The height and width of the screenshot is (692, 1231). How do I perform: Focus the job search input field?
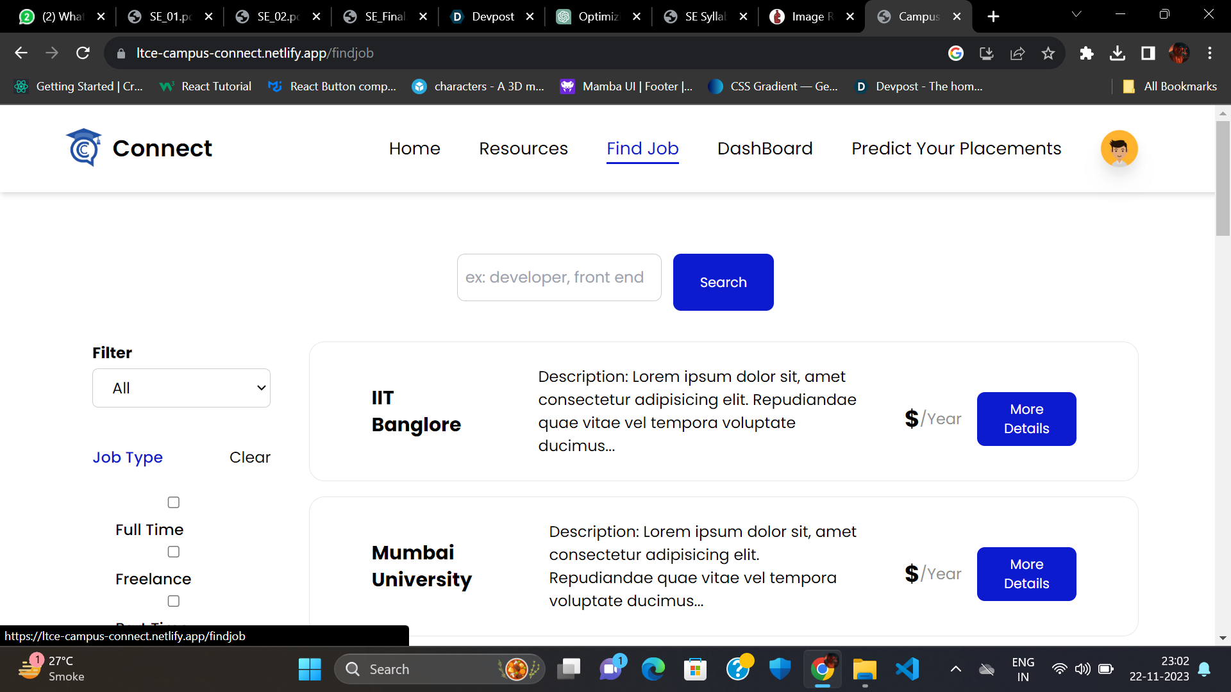click(x=558, y=277)
